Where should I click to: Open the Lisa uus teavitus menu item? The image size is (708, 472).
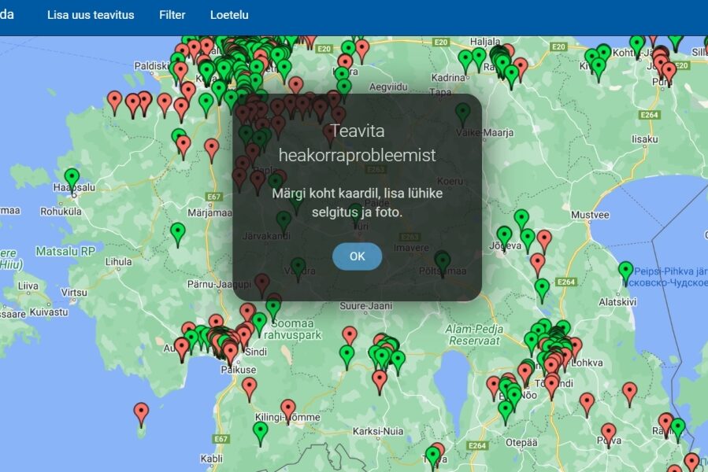click(91, 15)
